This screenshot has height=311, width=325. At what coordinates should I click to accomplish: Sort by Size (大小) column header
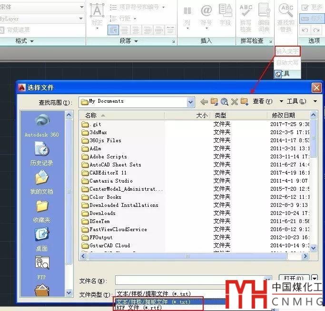click(x=187, y=116)
